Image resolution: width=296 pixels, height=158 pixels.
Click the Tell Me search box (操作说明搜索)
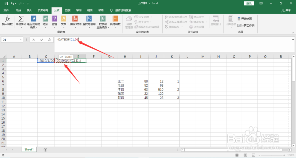click(123, 10)
